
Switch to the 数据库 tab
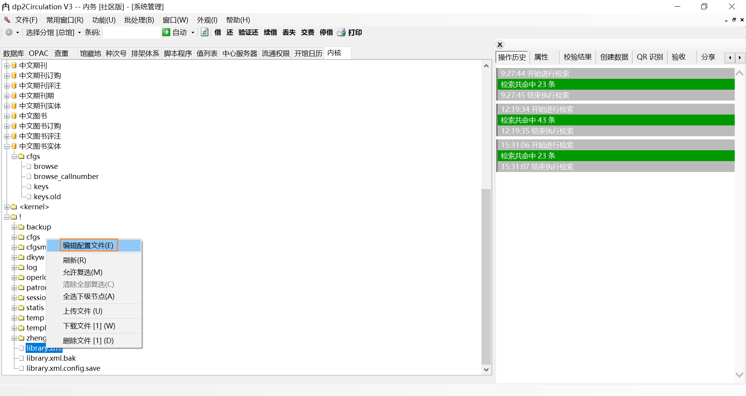click(x=14, y=53)
